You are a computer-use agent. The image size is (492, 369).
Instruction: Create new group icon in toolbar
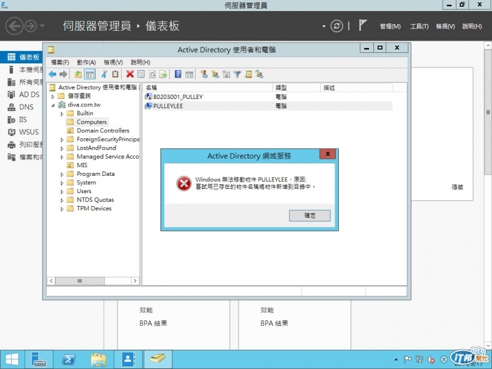point(215,74)
